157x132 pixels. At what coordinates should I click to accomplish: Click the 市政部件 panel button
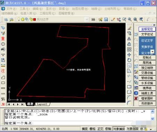pyautogui.click(x=147, y=104)
